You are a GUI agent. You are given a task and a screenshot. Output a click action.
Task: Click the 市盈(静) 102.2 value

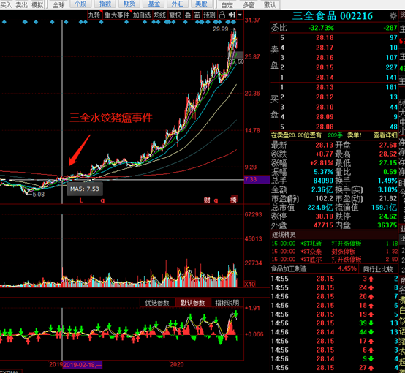click(324, 198)
